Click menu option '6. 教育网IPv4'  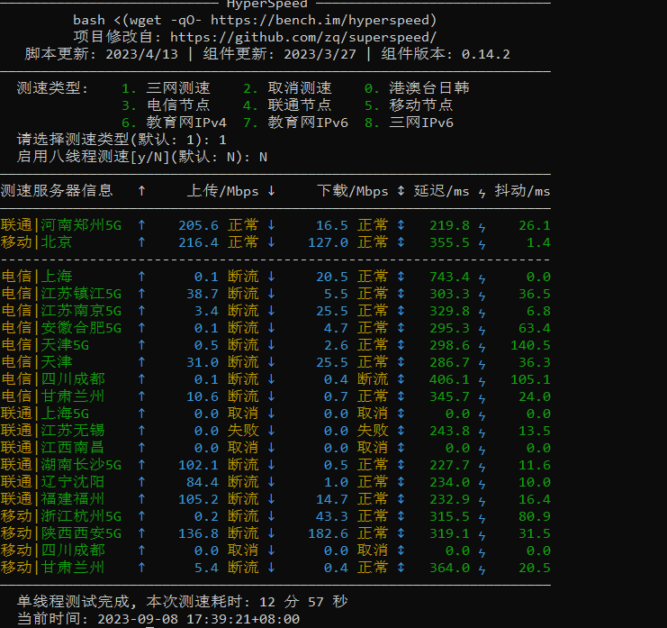pyautogui.click(x=174, y=123)
